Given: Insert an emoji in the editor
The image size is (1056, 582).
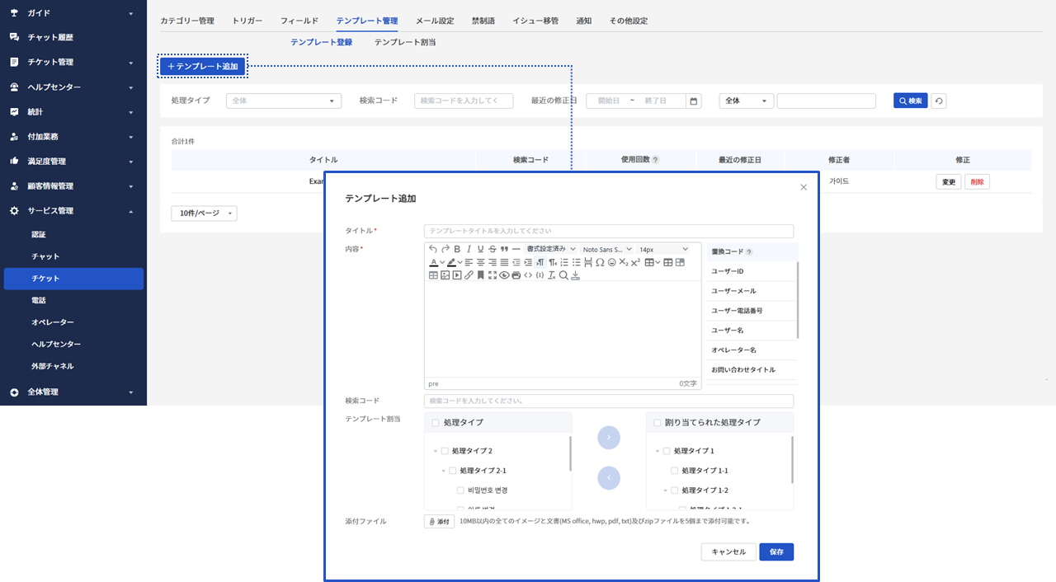Looking at the screenshot, I should coord(612,262).
